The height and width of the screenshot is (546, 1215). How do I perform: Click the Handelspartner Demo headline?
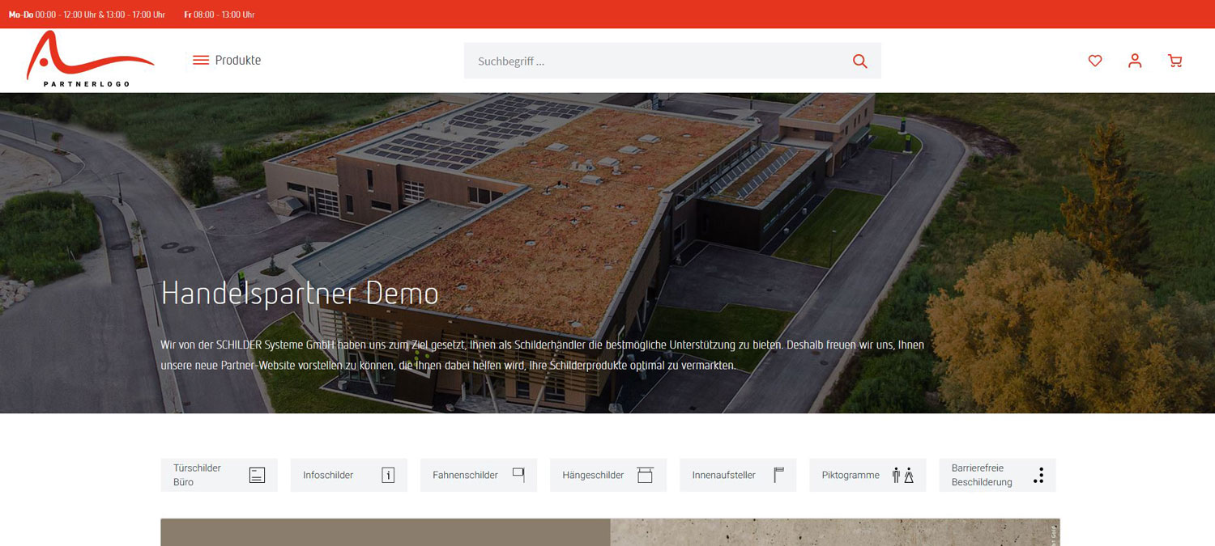tap(300, 293)
